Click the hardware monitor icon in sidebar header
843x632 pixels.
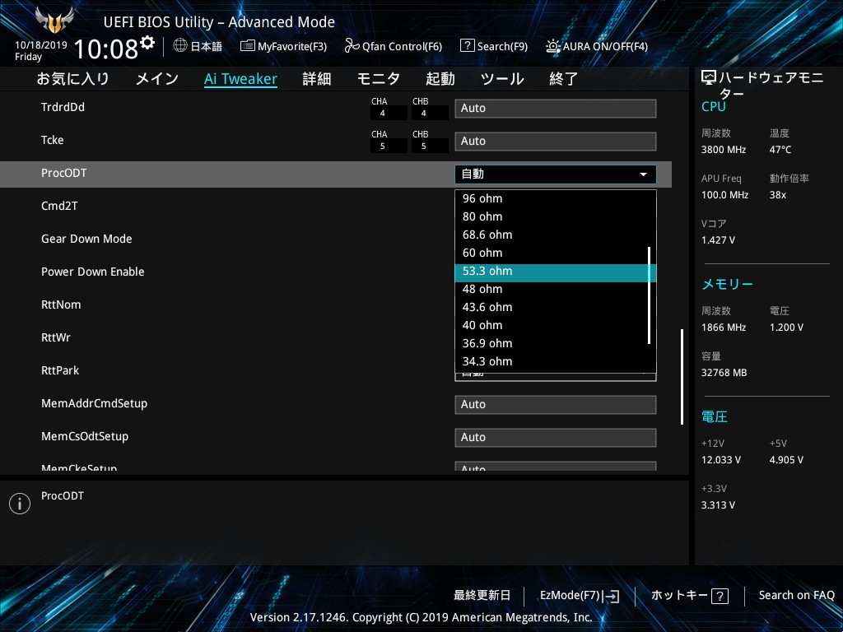(709, 78)
